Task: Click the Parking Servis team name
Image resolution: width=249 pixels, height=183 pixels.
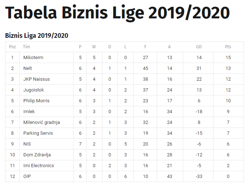Action: [38, 133]
